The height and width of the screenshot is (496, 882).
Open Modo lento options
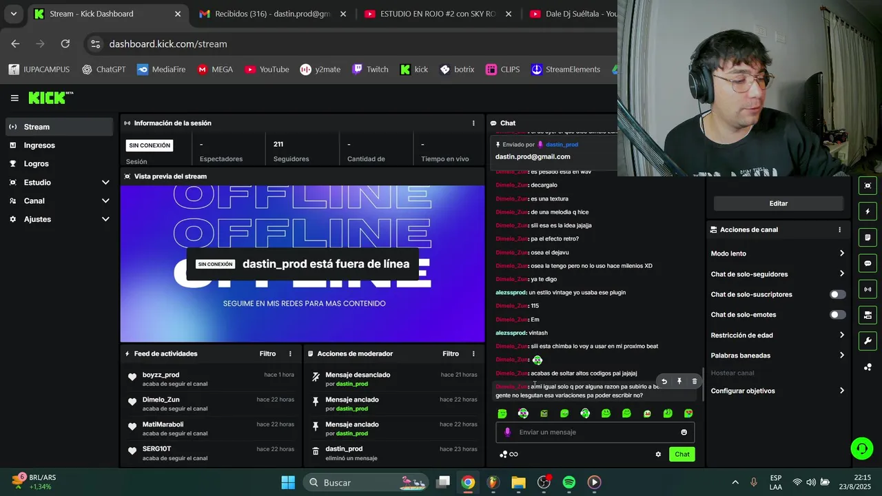coord(778,254)
